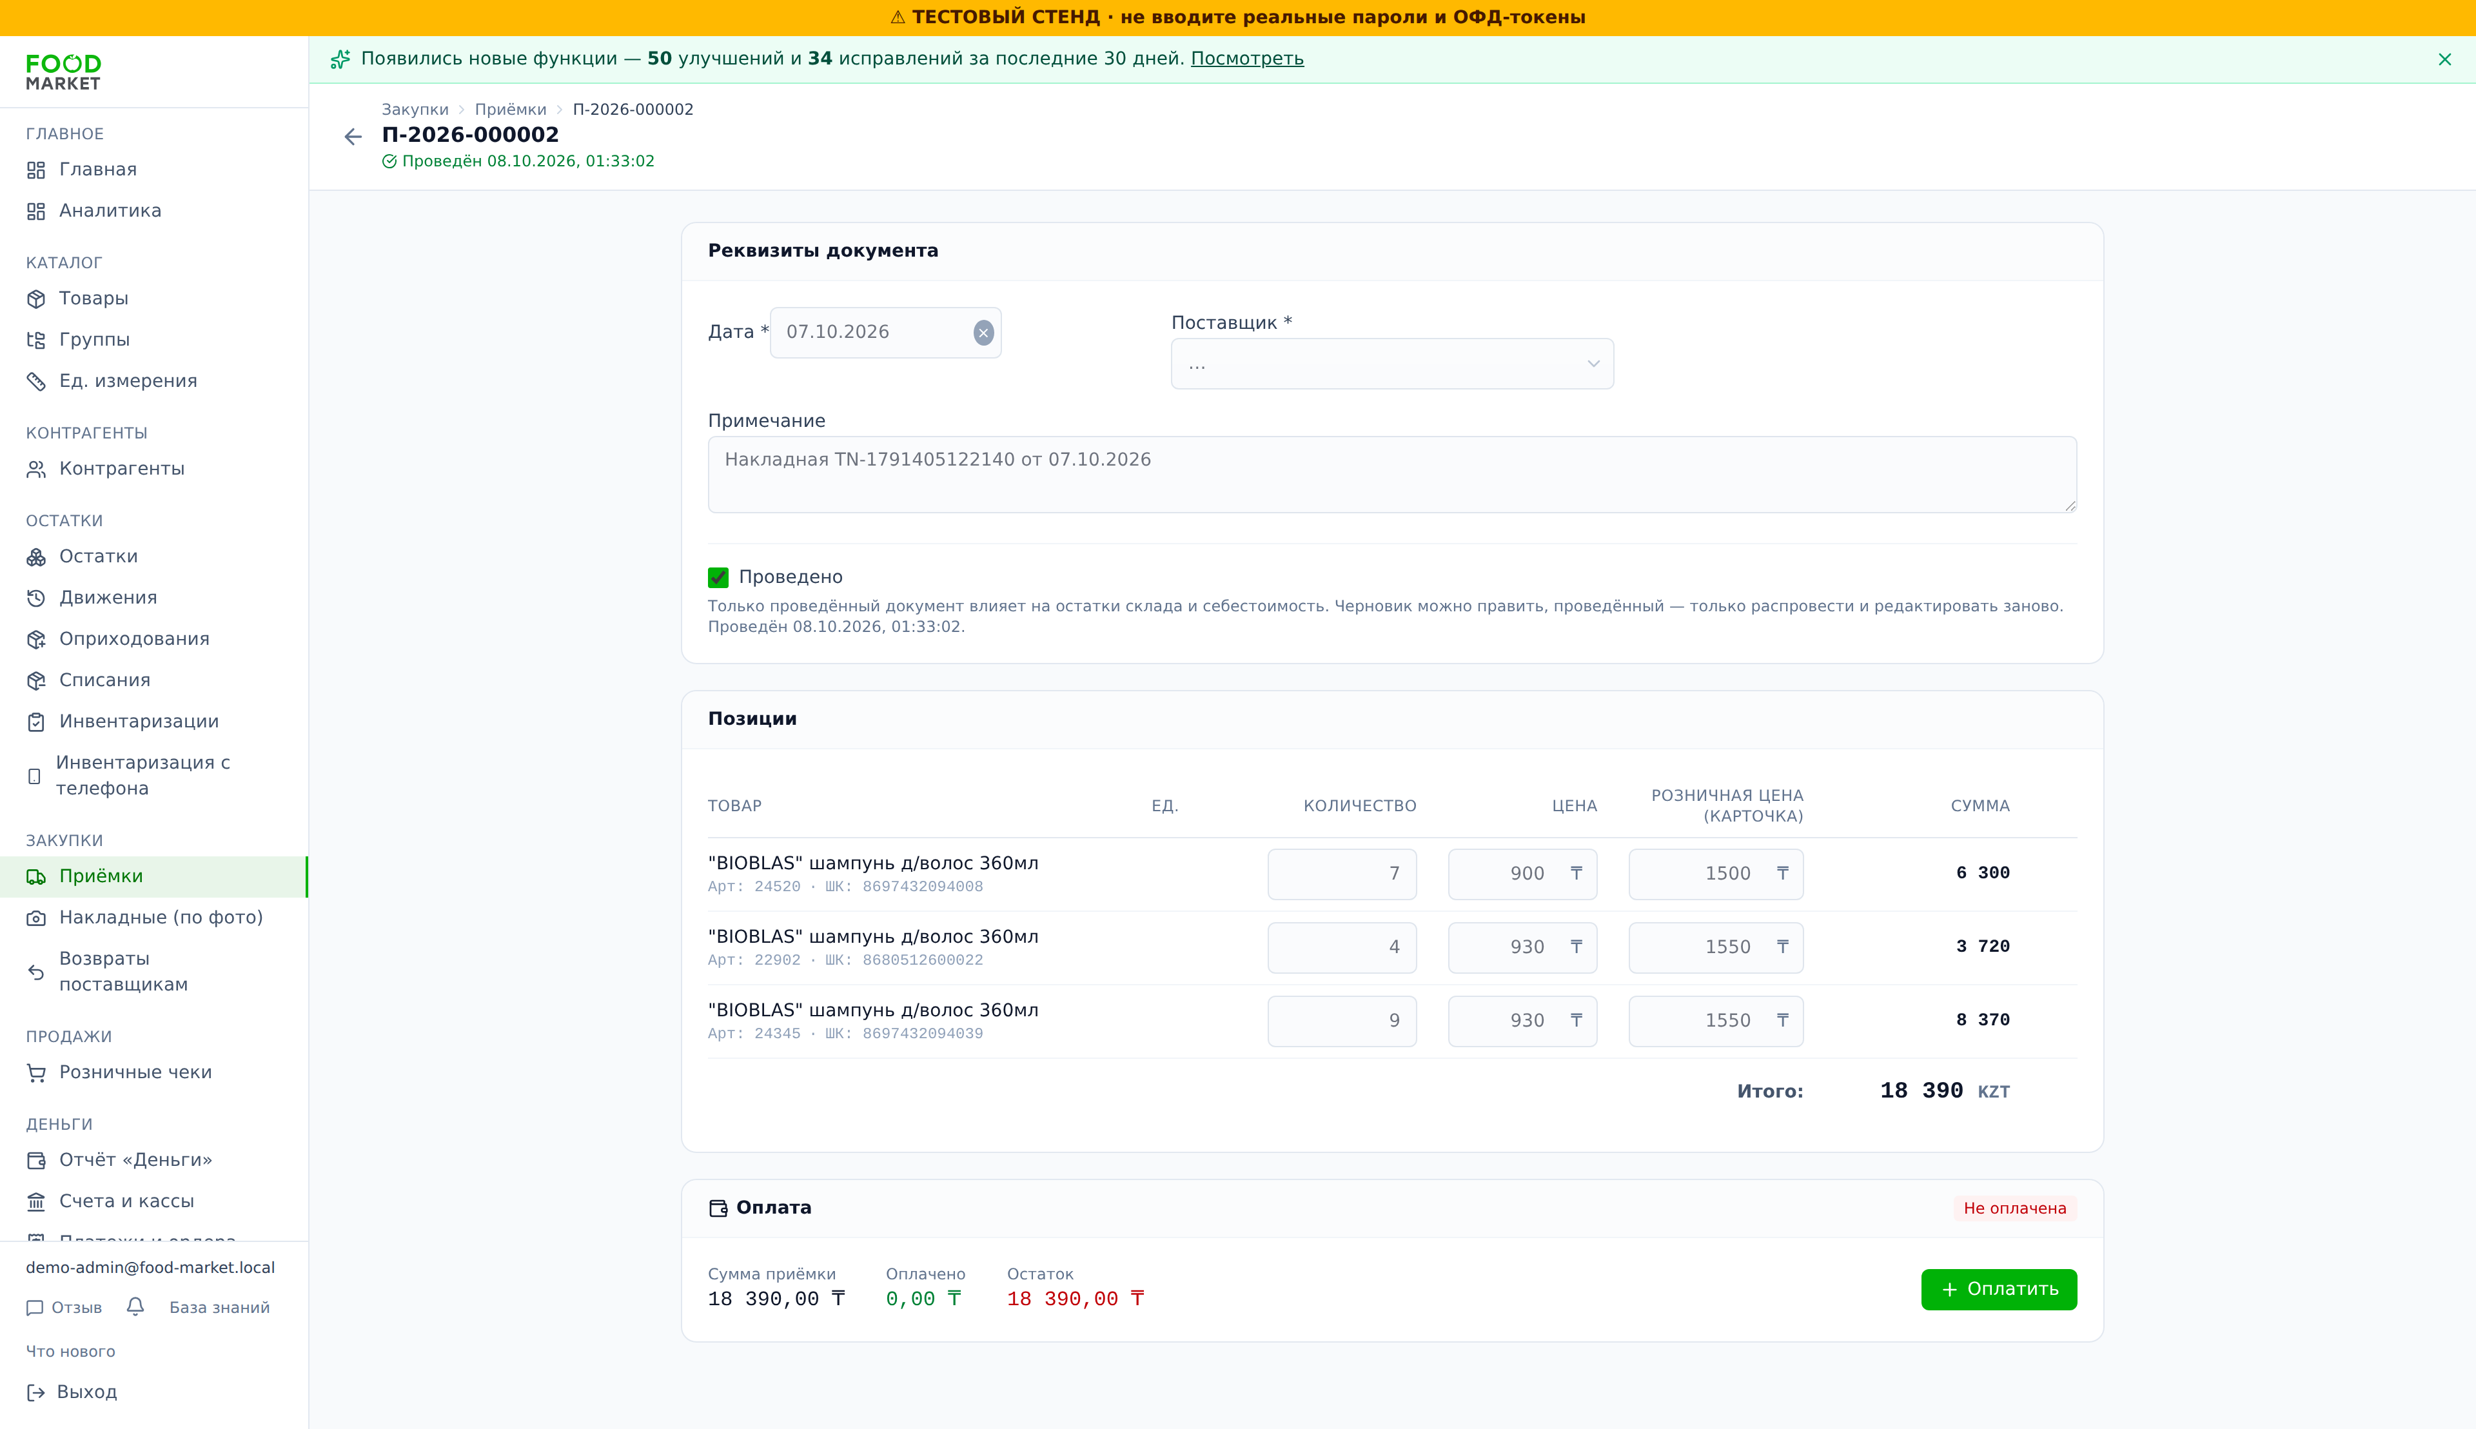2476x1429 pixels.
Task: Dismiss the new features banner
Action: 2444,59
